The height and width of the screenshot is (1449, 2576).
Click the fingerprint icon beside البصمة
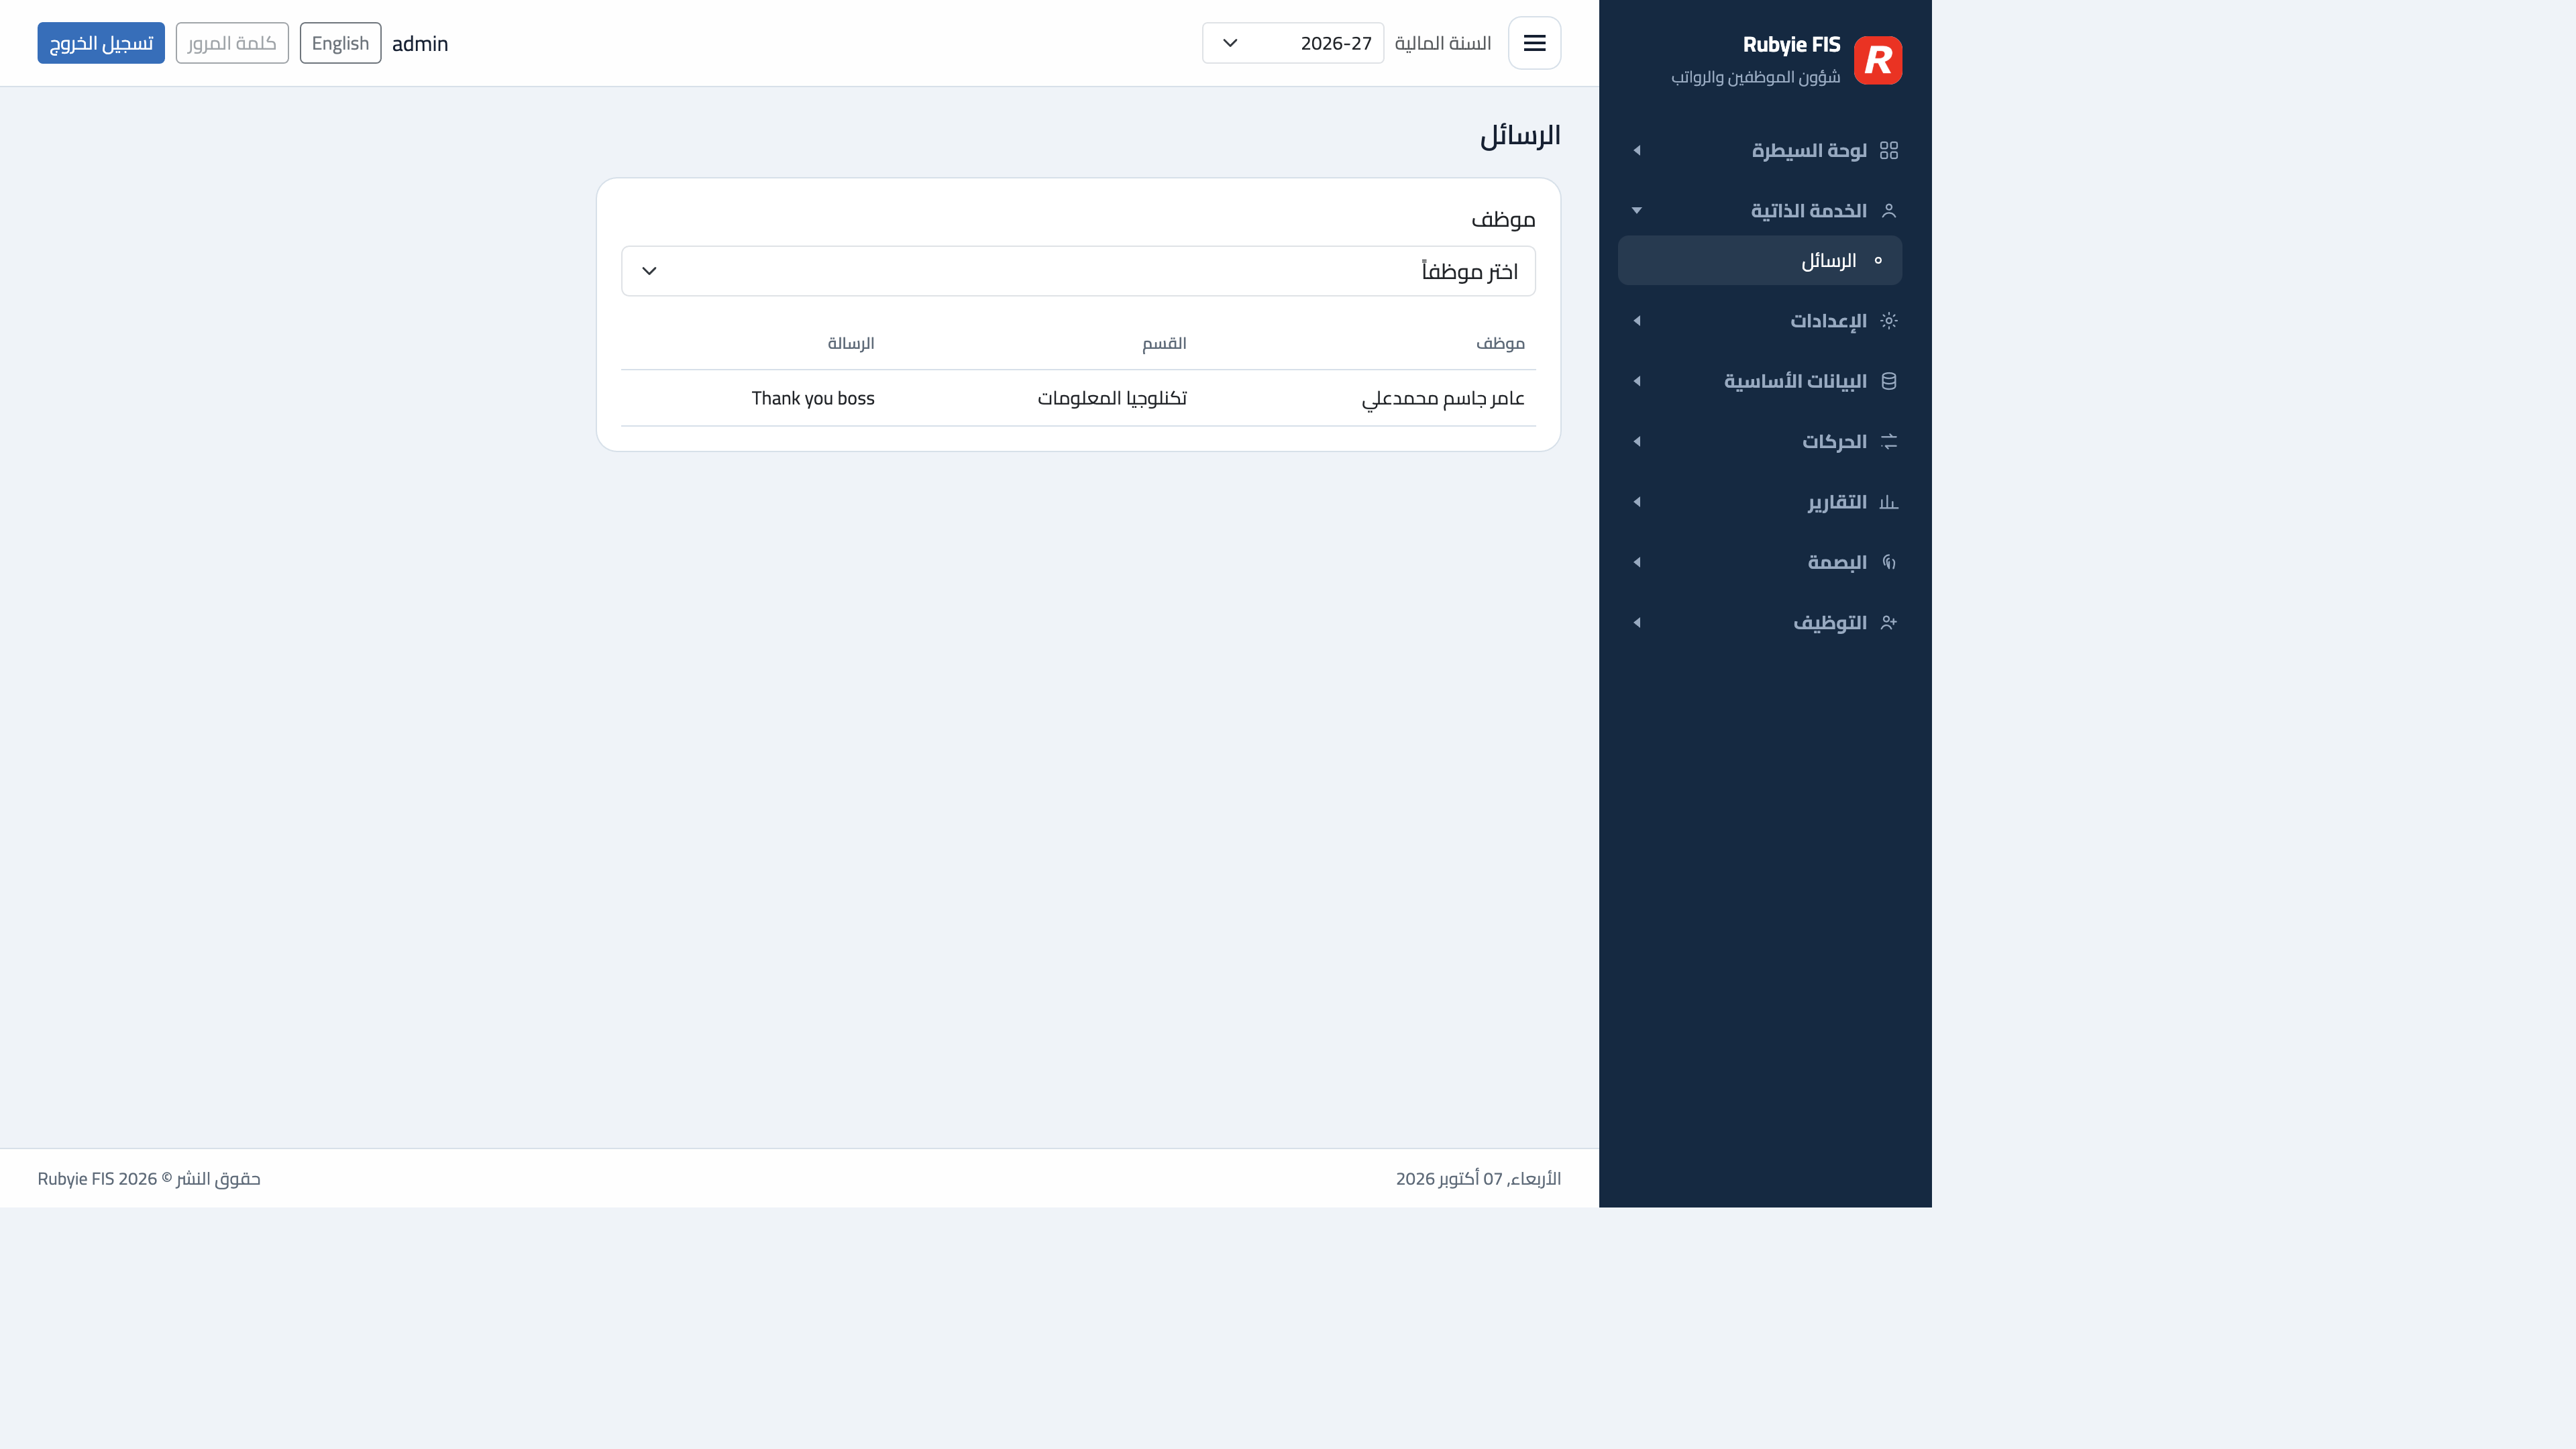1888,562
